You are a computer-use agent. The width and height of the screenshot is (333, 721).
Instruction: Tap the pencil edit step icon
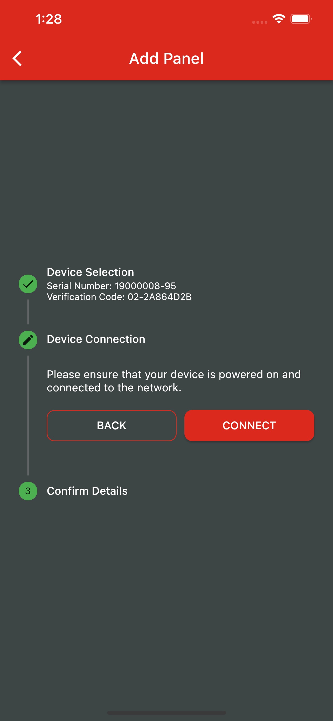coord(28,340)
